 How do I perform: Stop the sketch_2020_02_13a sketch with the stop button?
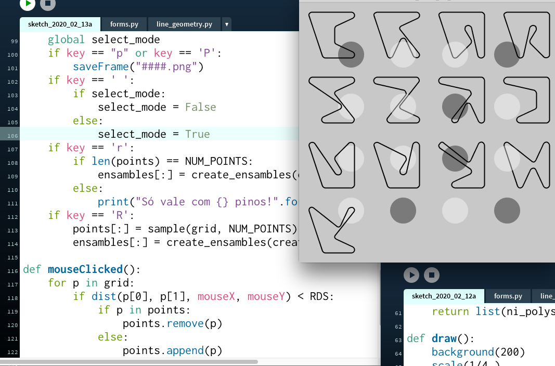click(48, 4)
